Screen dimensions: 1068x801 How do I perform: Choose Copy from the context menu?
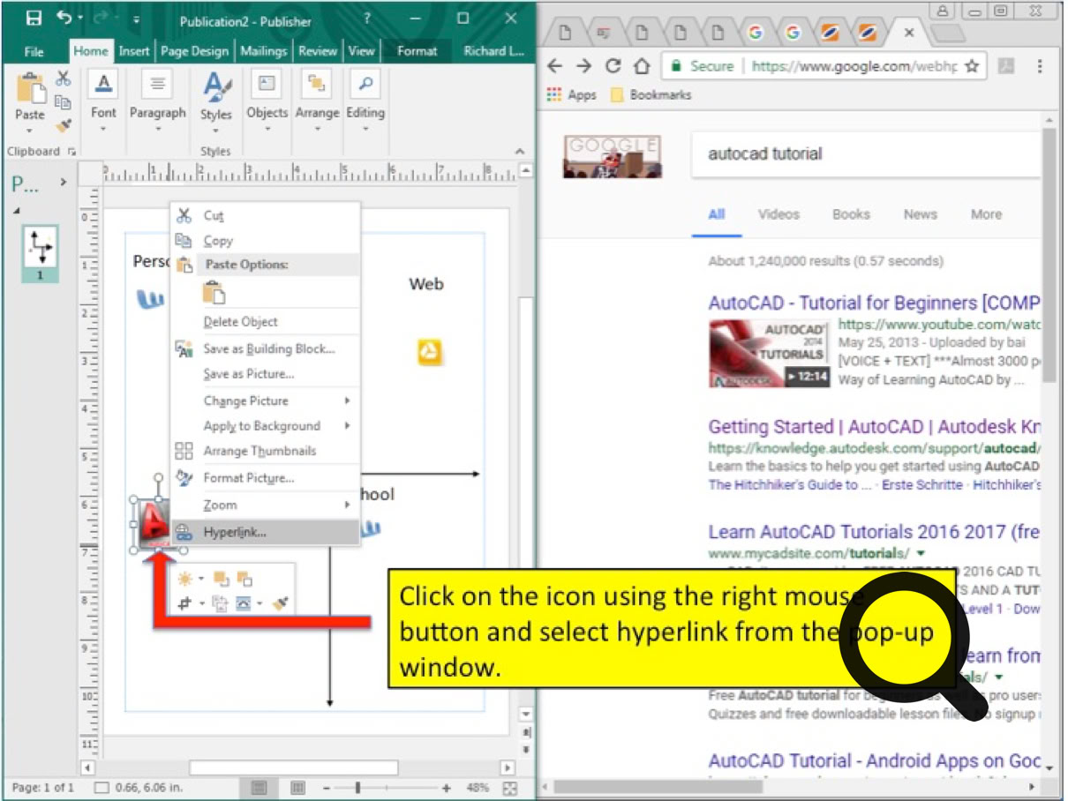pyautogui.click(x=265, y=241)
